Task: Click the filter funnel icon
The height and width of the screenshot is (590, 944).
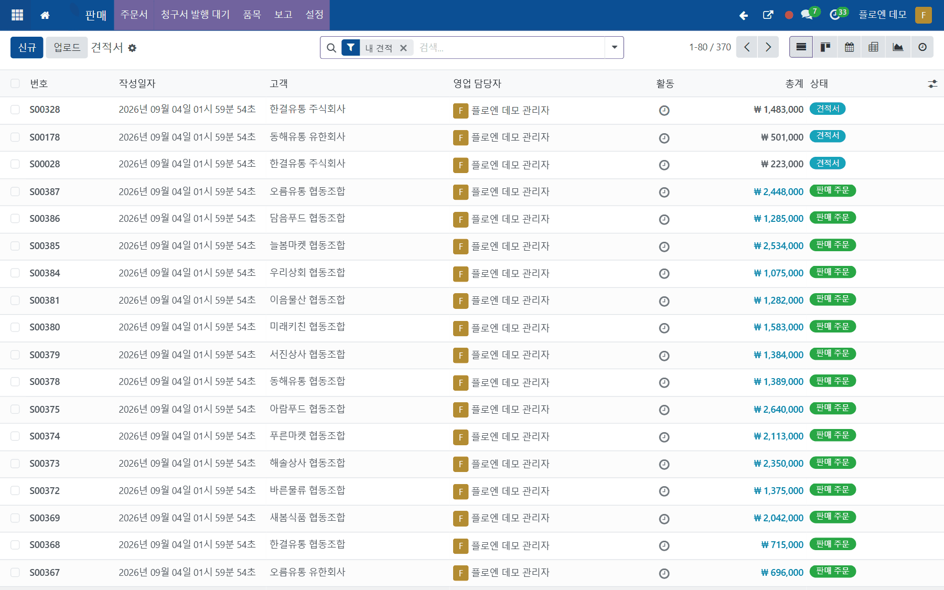Action: [x=350, y=48]
